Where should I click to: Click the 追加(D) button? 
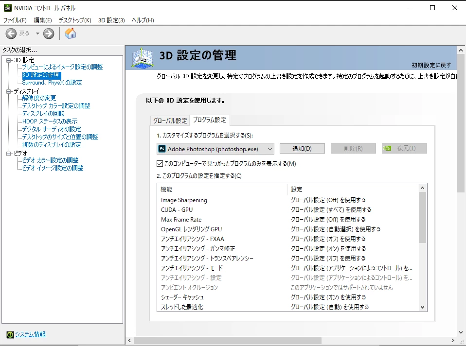point(302,149)
